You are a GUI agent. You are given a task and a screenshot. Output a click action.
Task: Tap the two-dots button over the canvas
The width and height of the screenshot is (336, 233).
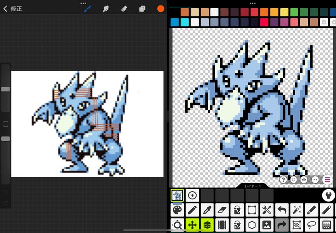[x=315, y=180]
